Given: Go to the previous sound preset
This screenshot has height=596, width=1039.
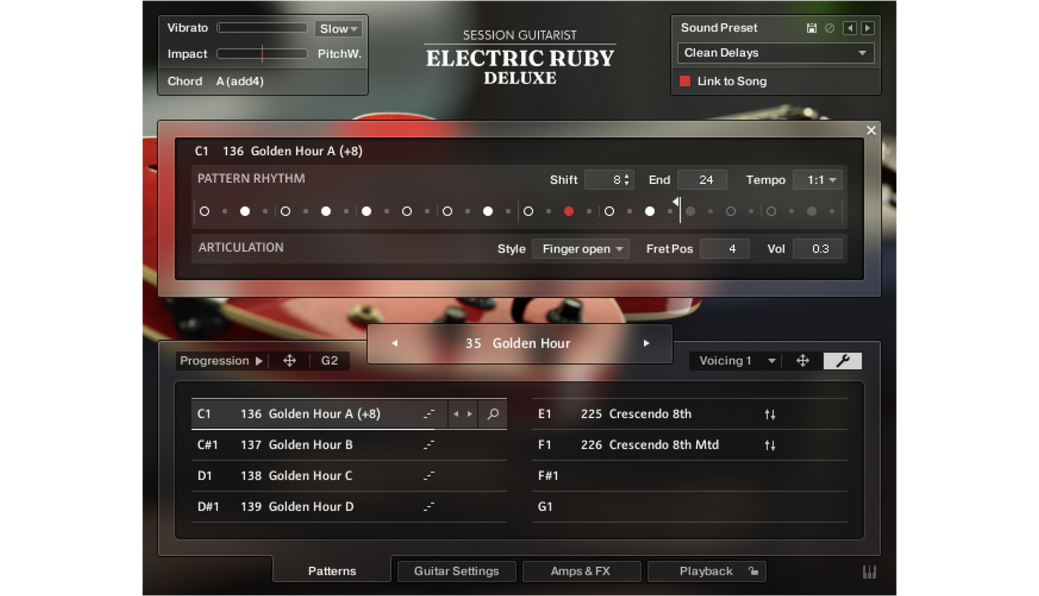Looking at the screenshot, I should [x=850, y=28].
